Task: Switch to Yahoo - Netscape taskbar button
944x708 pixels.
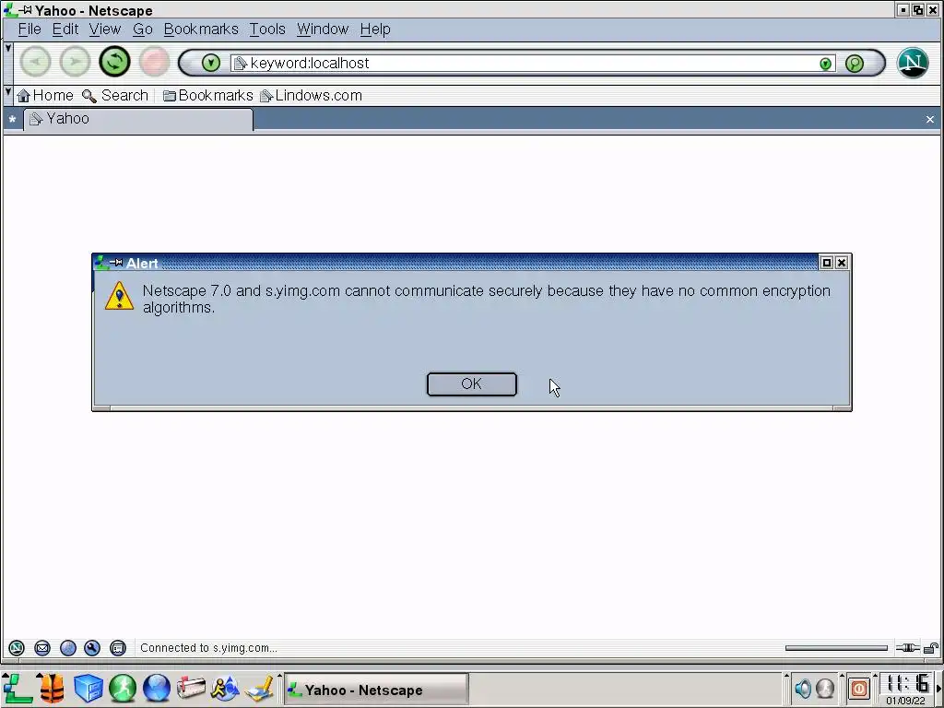Action: 376,690
